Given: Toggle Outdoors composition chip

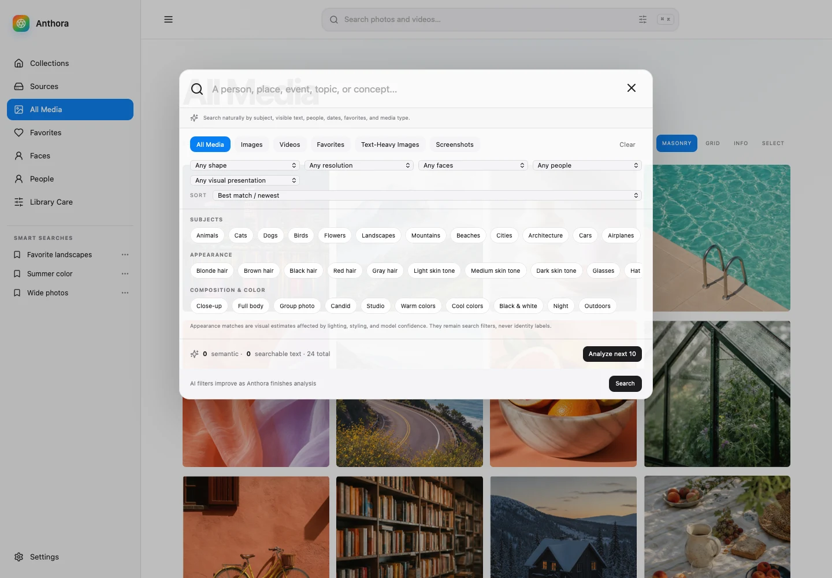Looking at the screenshot, I should point(597,306).
